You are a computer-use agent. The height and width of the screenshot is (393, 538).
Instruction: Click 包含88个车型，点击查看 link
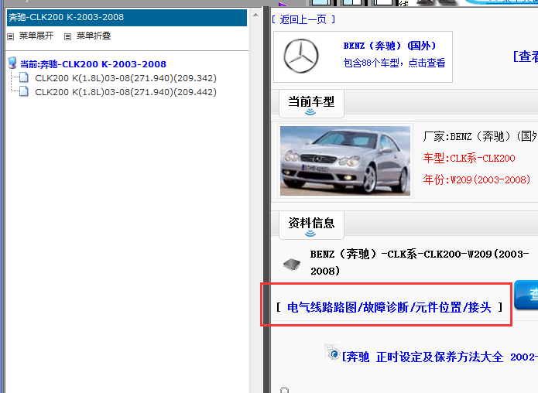coord(394,63)
